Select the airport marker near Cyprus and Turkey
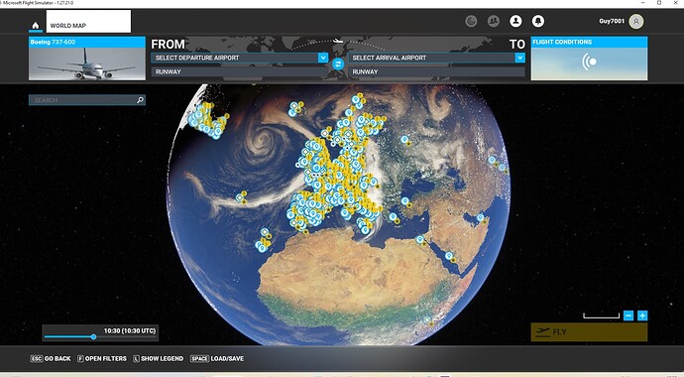 (x=405, y=200)
